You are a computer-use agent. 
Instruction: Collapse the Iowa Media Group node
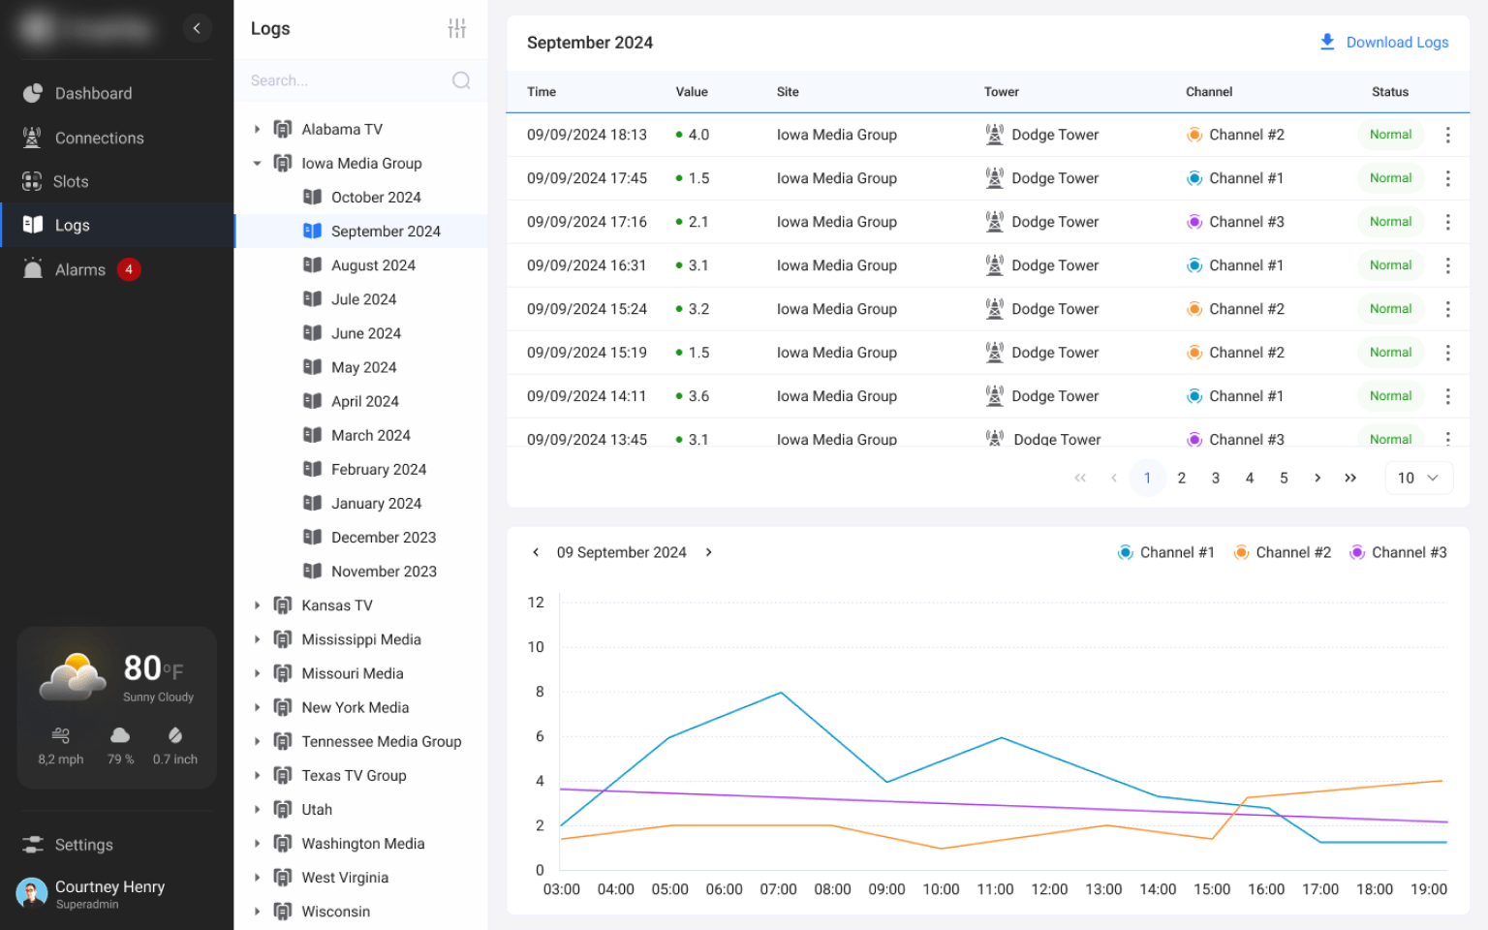click(257, 163)
